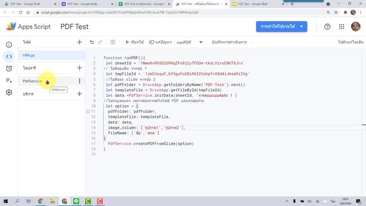Screen dimensions: 366x206
Task: Reload the page
Action: [21, 13]
